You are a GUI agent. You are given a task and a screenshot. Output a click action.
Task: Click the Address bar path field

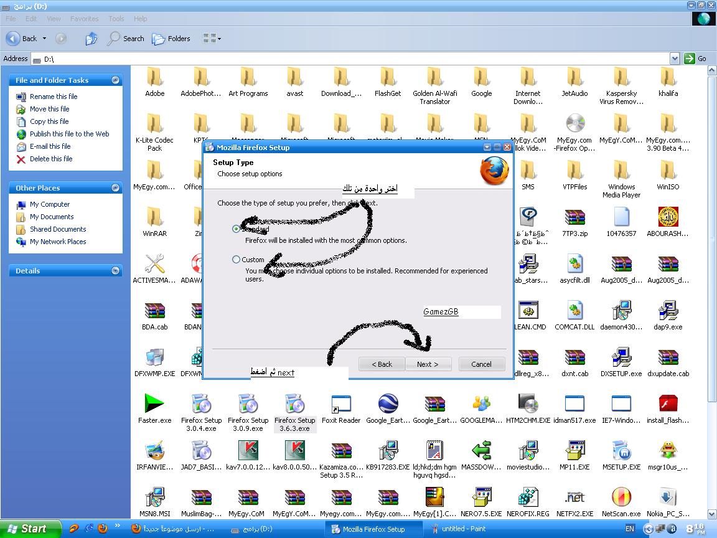[351, 59]
